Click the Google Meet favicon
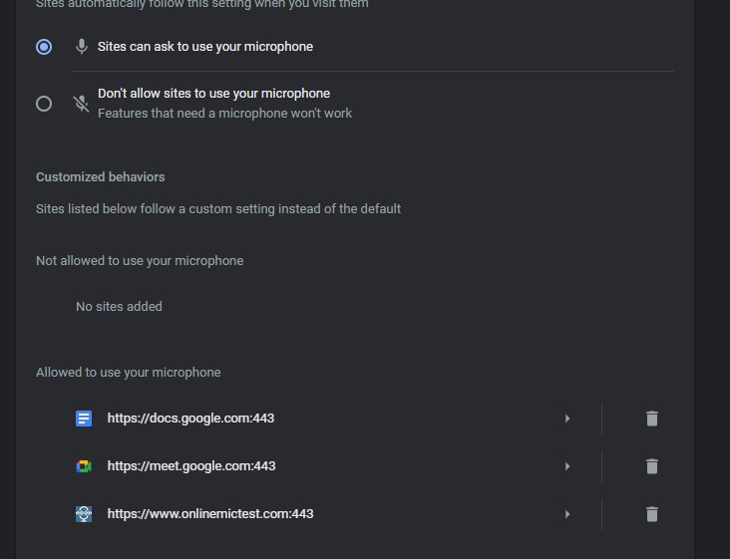Viewport: 730px width, 559px height. point(84,466)
